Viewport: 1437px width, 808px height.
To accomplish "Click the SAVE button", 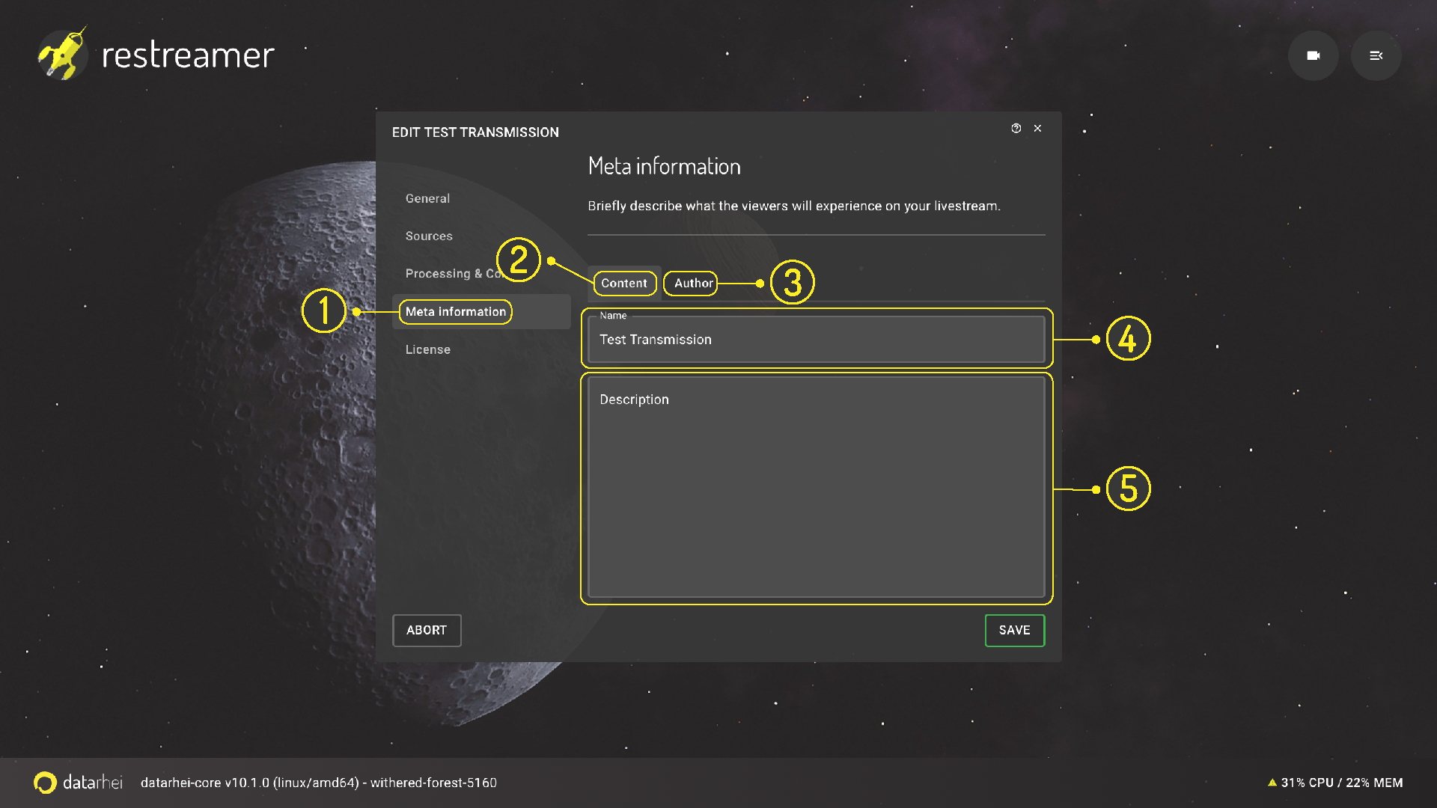I will click(x=1014, y=631).
